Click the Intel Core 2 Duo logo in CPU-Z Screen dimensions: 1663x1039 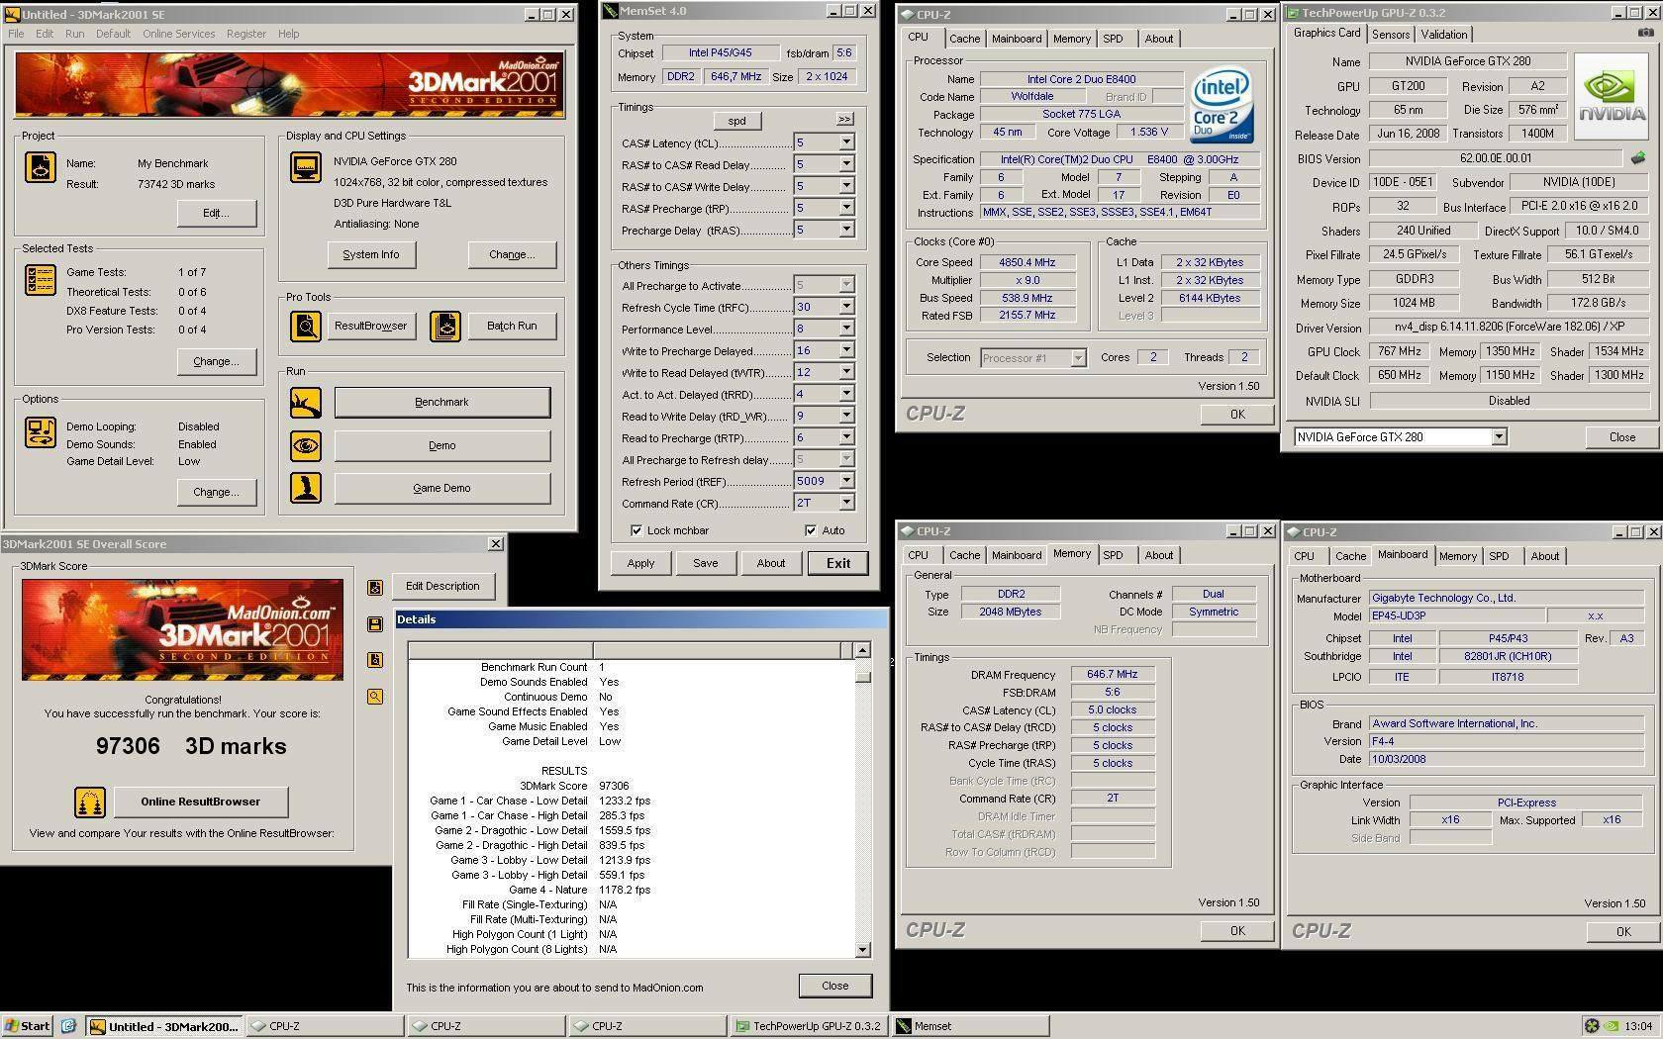[x=1221, y=105]
